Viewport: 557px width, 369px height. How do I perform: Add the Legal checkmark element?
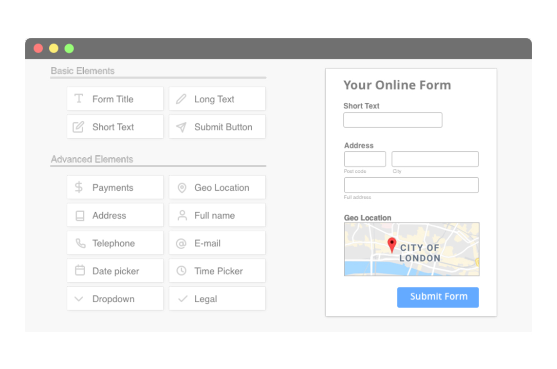[217, 299]
